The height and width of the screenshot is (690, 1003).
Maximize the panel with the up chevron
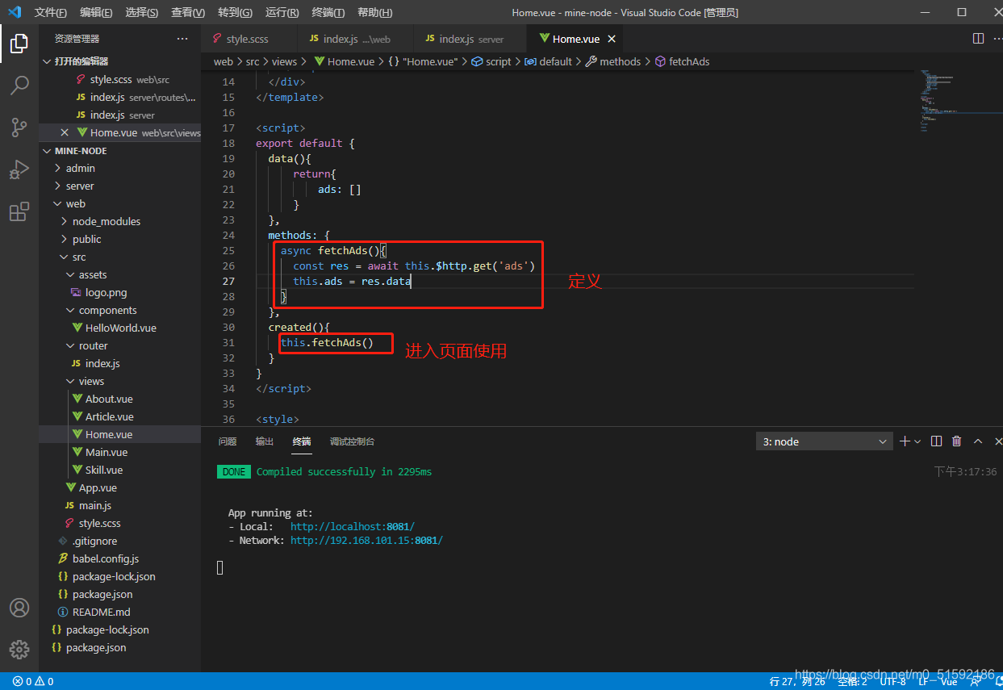pos(978,441)
